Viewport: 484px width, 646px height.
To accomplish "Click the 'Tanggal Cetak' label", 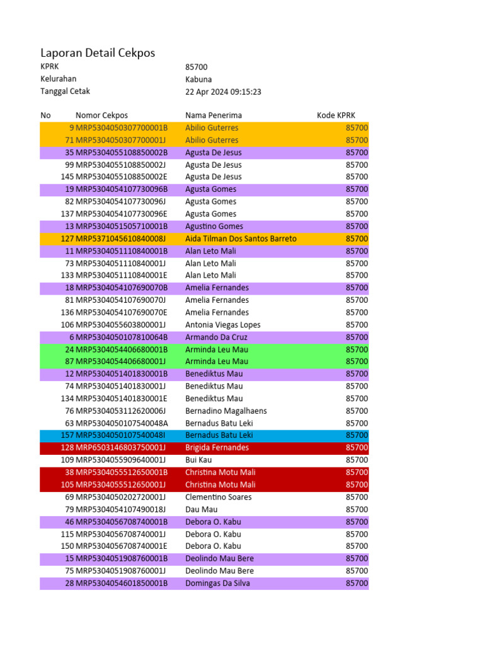I will click(x=65, y=91).
